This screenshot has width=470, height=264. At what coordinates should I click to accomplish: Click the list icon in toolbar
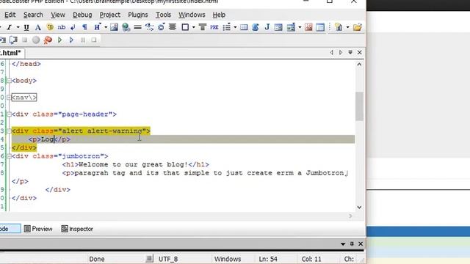click(227, 28)
